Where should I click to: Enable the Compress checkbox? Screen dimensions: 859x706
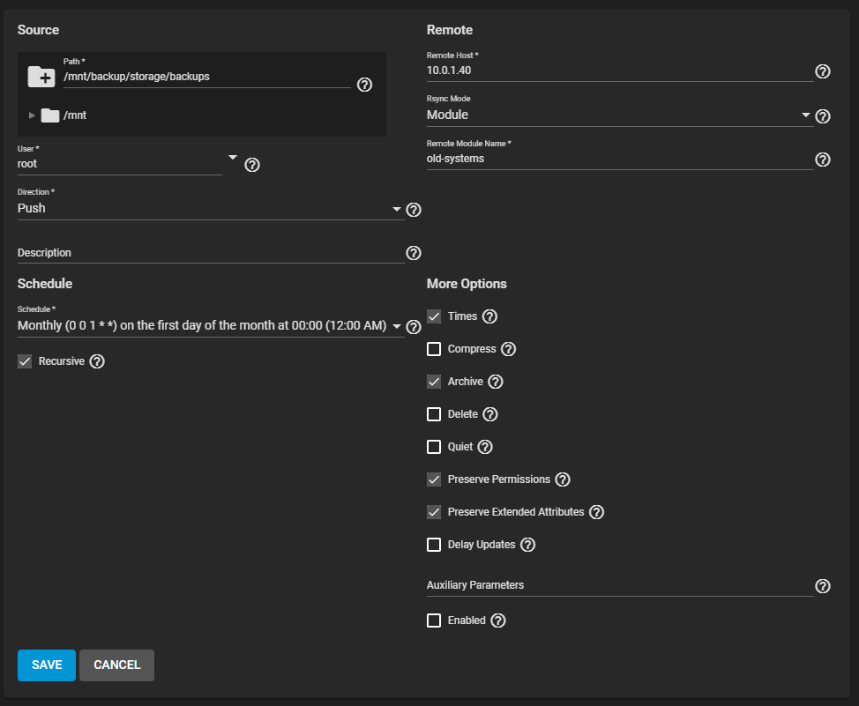434,349
